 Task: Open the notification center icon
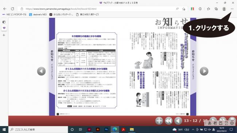[231, 129]
